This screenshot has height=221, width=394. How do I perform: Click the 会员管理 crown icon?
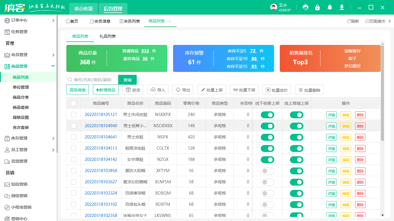(7, 55)
